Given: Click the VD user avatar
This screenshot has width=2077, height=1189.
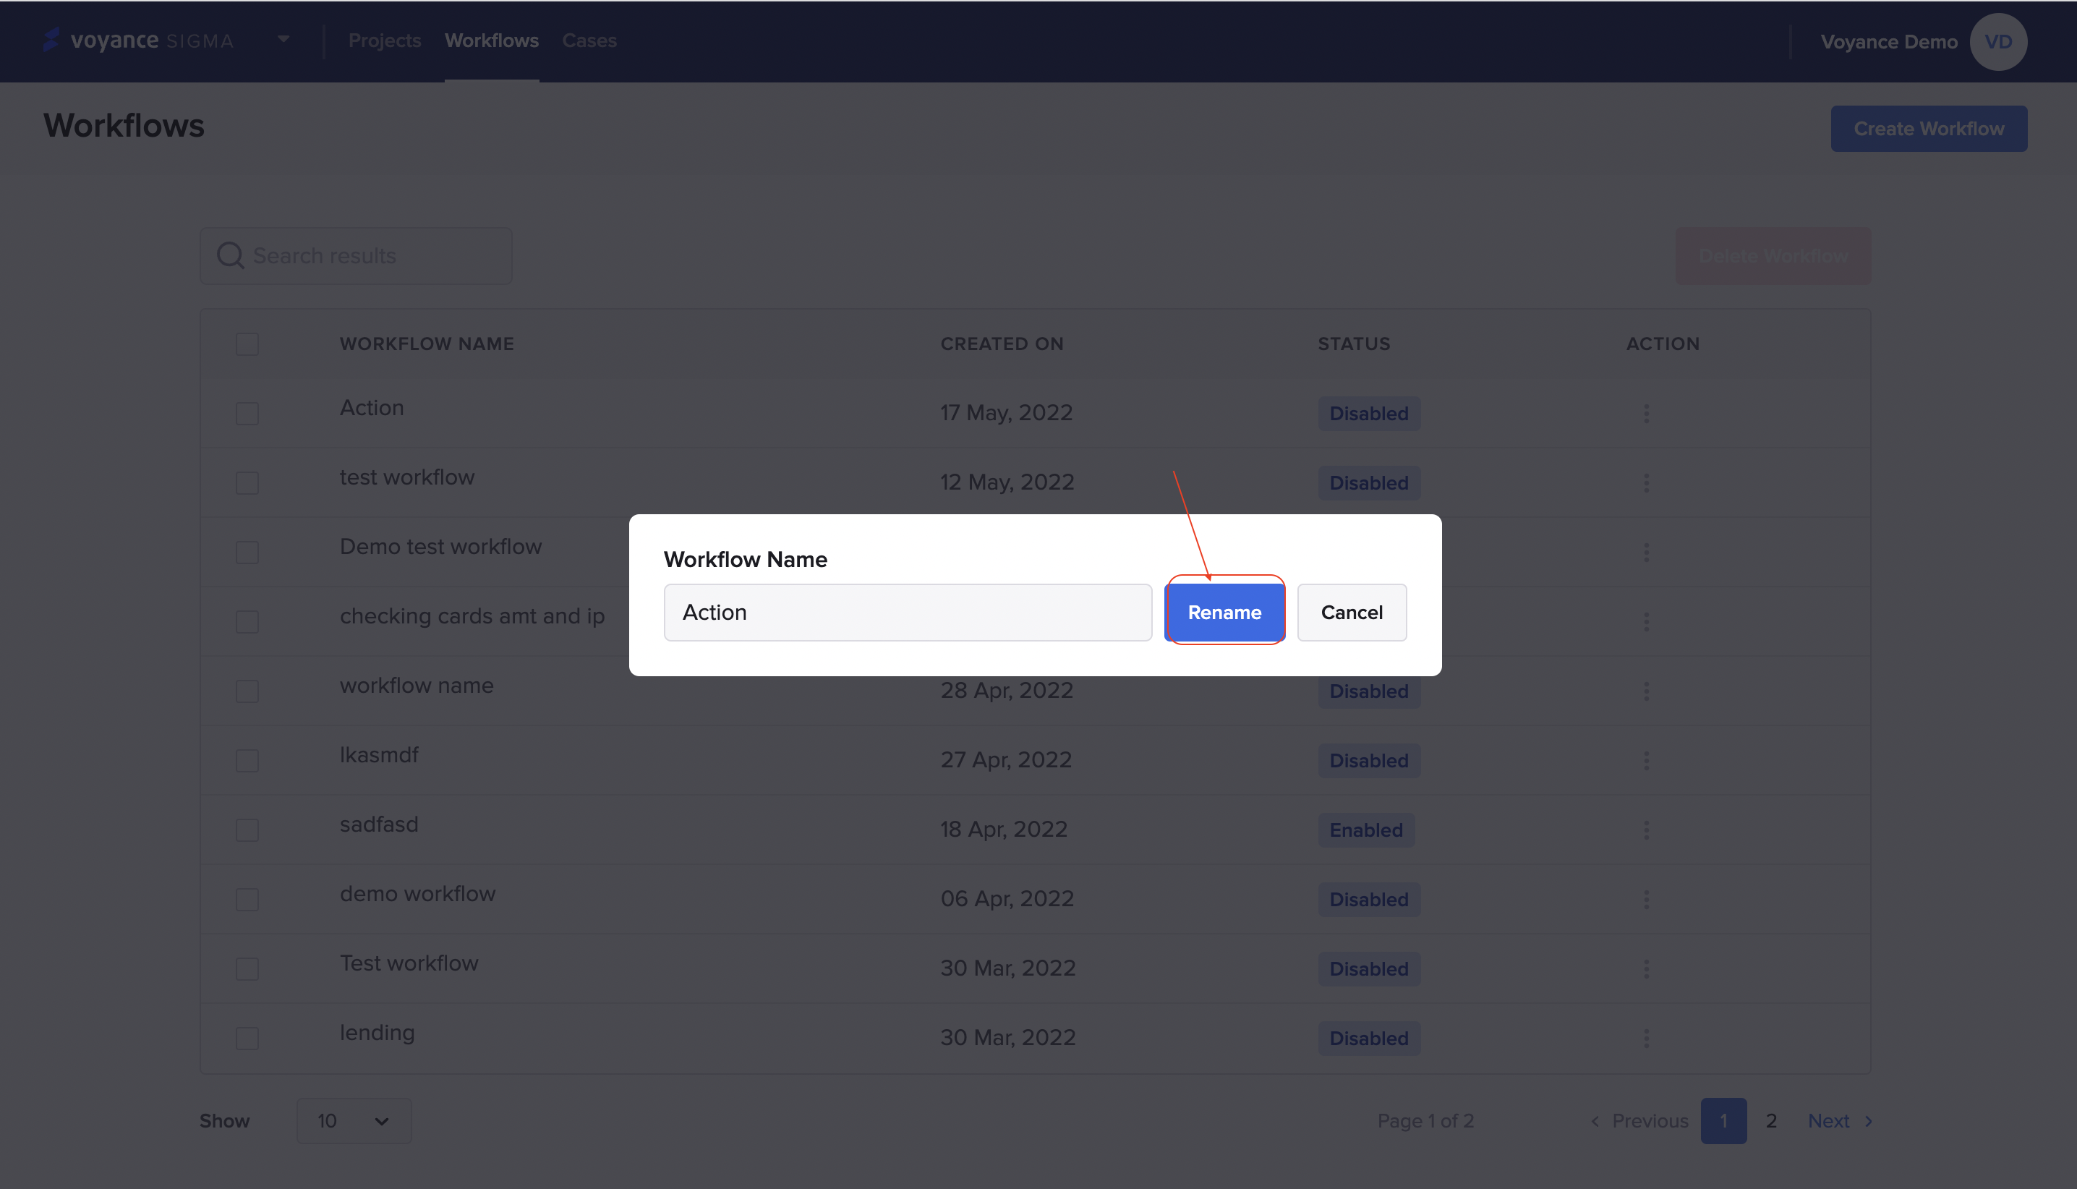Looking at the screenshot, I should (1997, 42).
